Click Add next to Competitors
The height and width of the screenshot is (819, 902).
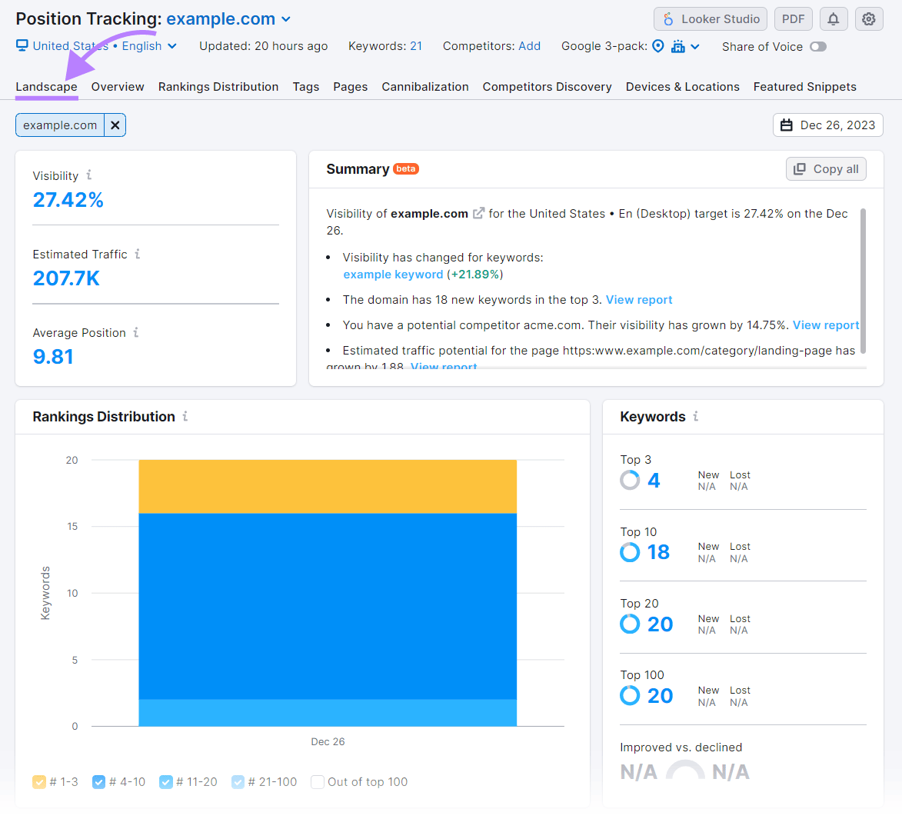[x=530, y=45]
